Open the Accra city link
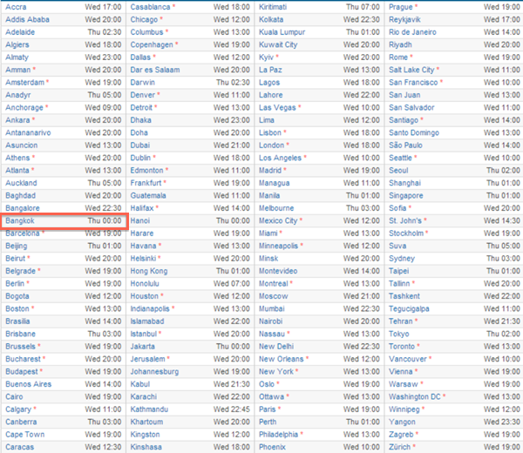523x453 pixels. click(17, 7)
